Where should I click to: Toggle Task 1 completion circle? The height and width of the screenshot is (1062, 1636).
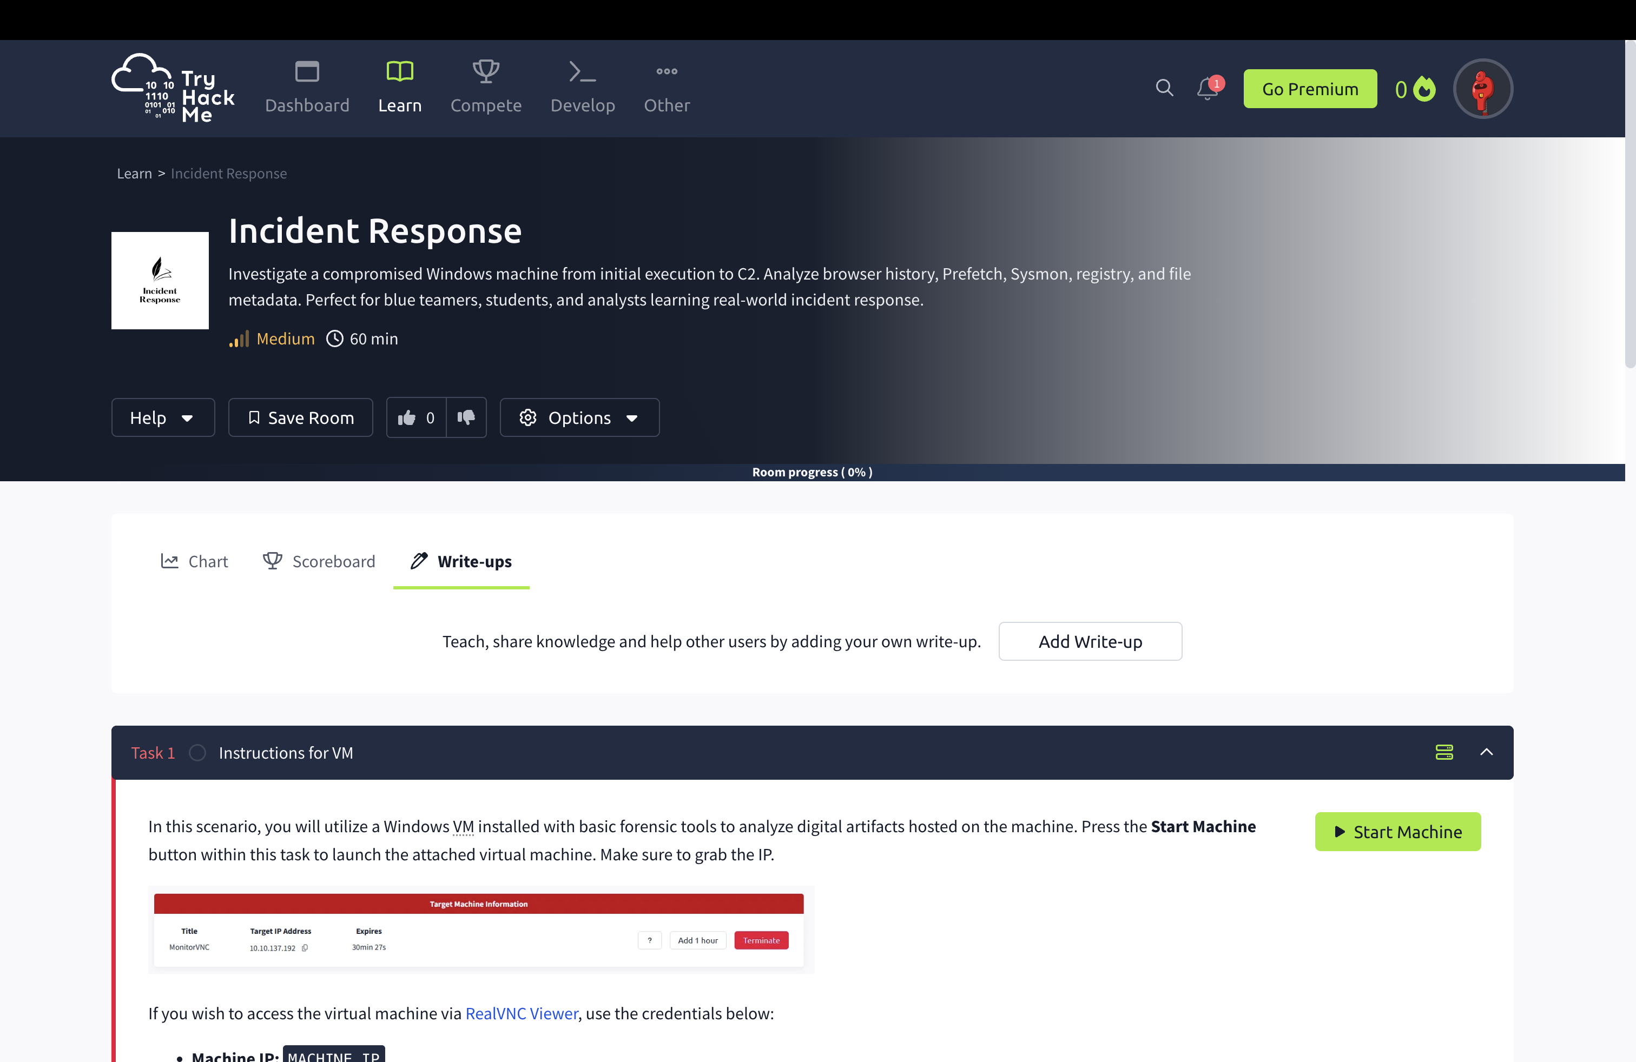click(x=197, y=752)
